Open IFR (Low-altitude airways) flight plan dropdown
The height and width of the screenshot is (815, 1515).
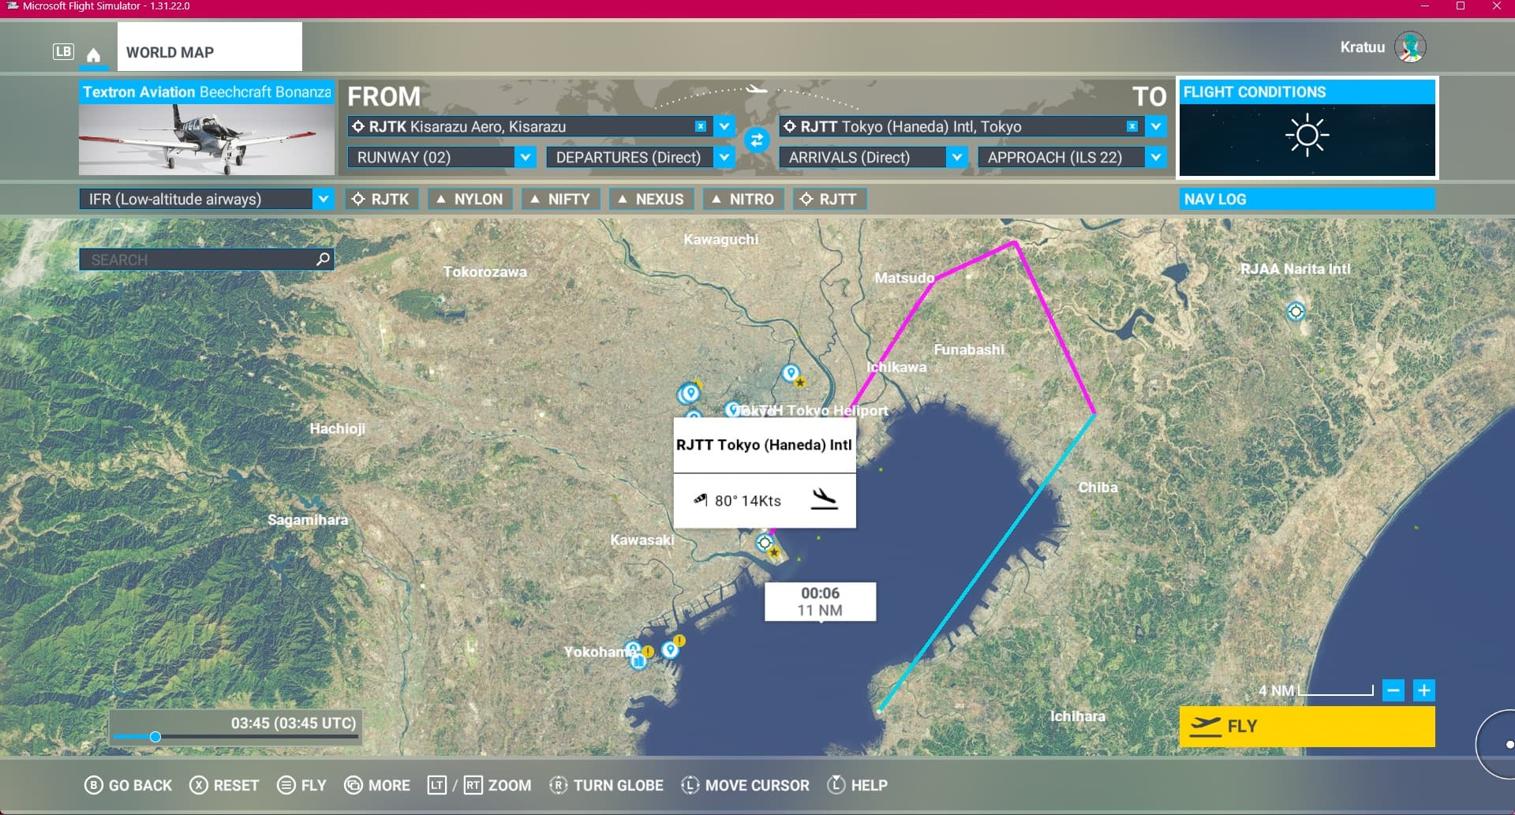pyautogui.click(x=323, y=199)
